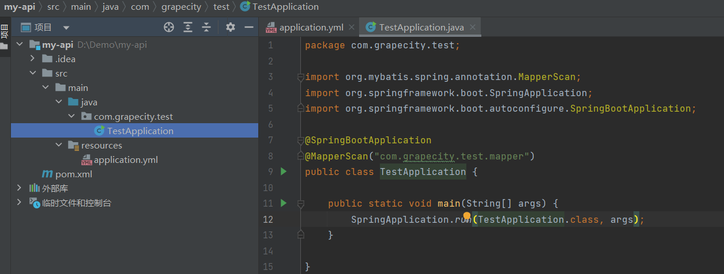
Task: Open the project view dropdown
Action: click(66, 28)
